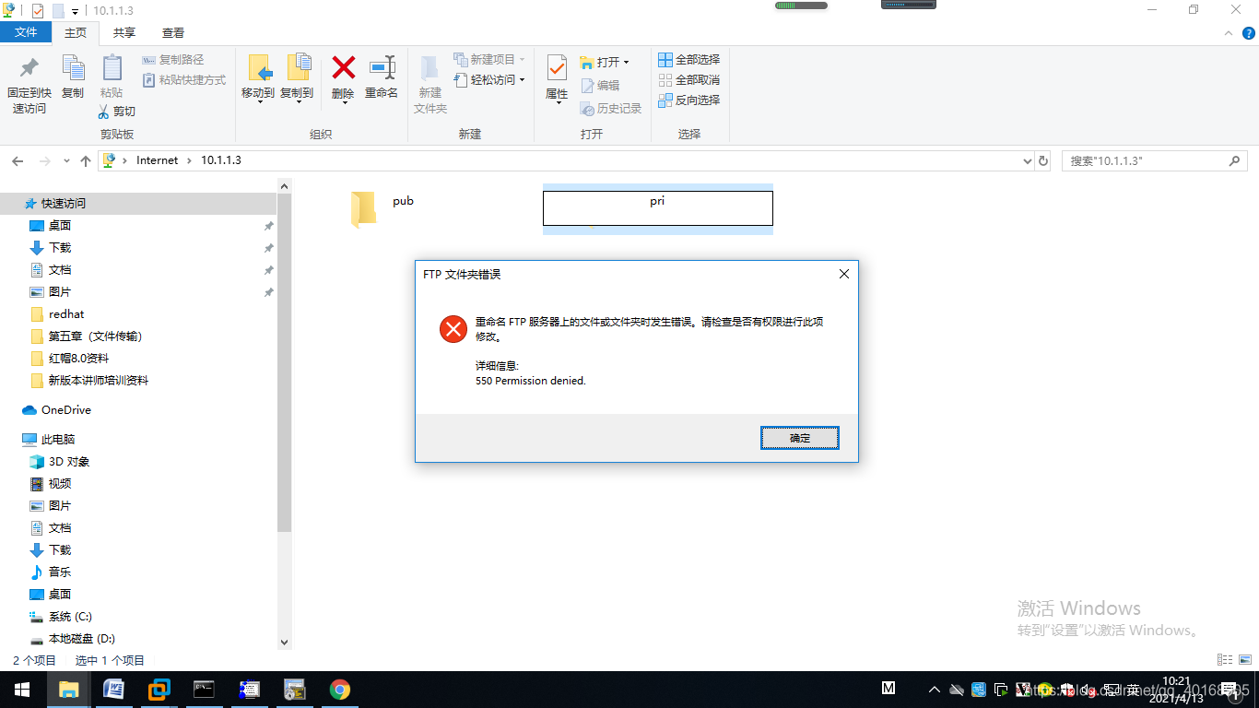
Task: Open the Easy access (轻松访问) dropdown
Action: point(489,80)
